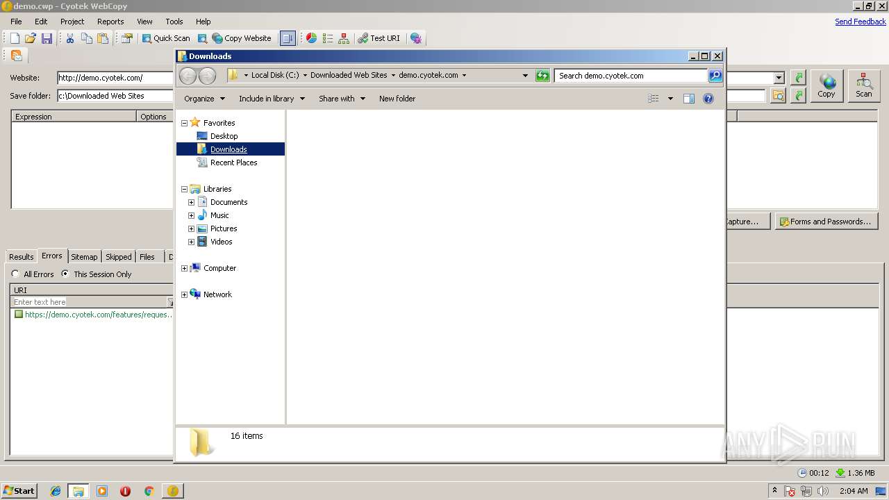Image resolution: width=889 pixels, height=500 pixels.
Task: Click the New folder button
Action: [x=397, y=99]
